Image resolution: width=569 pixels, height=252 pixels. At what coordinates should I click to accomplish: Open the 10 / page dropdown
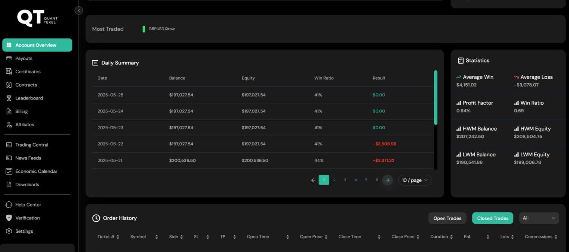tap(415, 180)
